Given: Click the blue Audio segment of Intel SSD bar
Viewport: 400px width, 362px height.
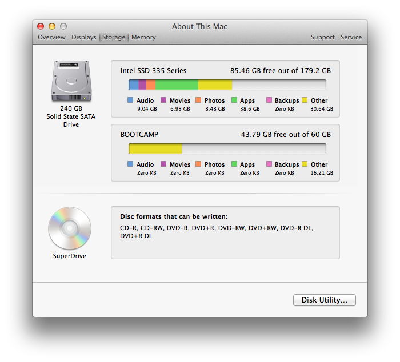Looking at the screenshot, I should pos(134,85).
